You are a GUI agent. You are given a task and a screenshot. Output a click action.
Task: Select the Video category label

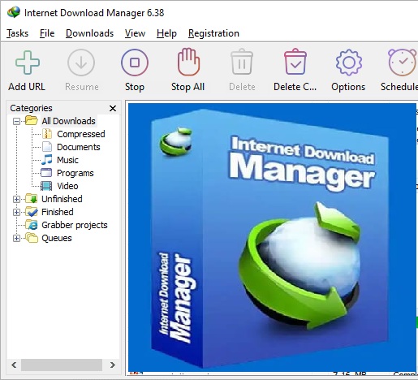(67, 186)
